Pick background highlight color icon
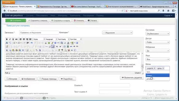 [x=72, y=43]
